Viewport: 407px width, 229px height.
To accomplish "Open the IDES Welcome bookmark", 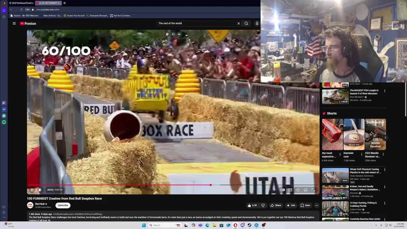I will [31, 16].
